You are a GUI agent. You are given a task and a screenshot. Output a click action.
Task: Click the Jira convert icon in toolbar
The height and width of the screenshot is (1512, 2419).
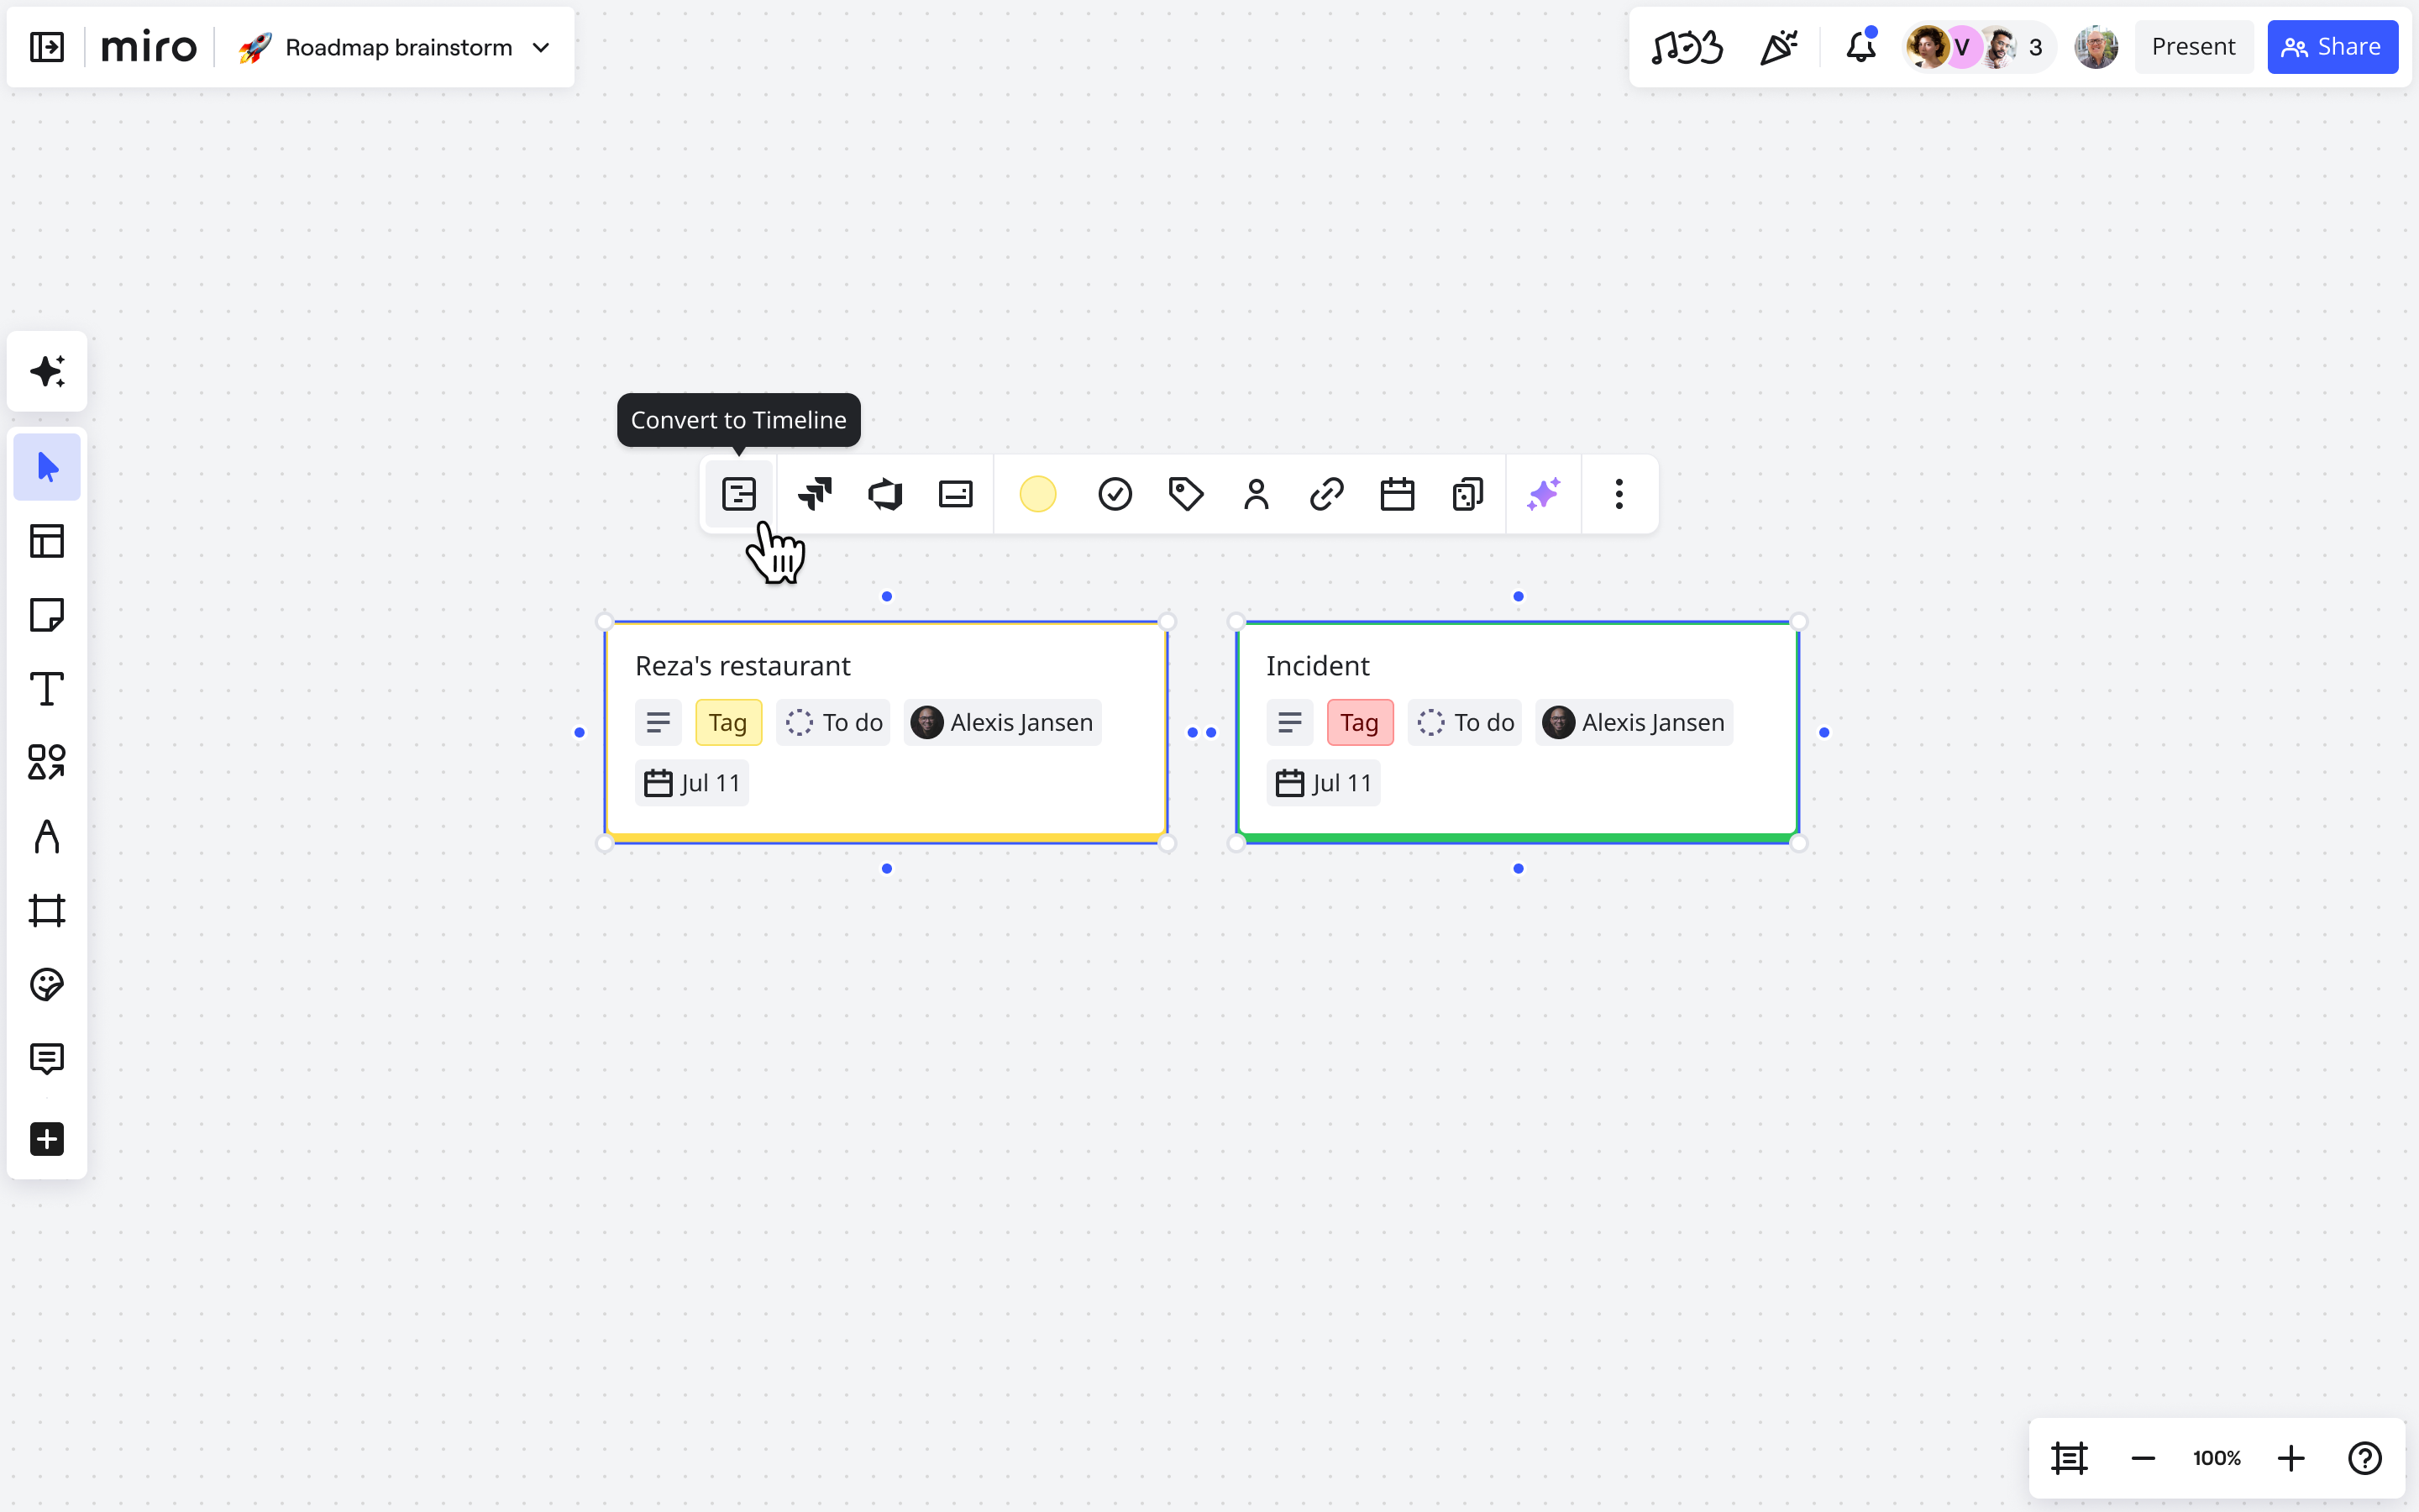point(815,494)
